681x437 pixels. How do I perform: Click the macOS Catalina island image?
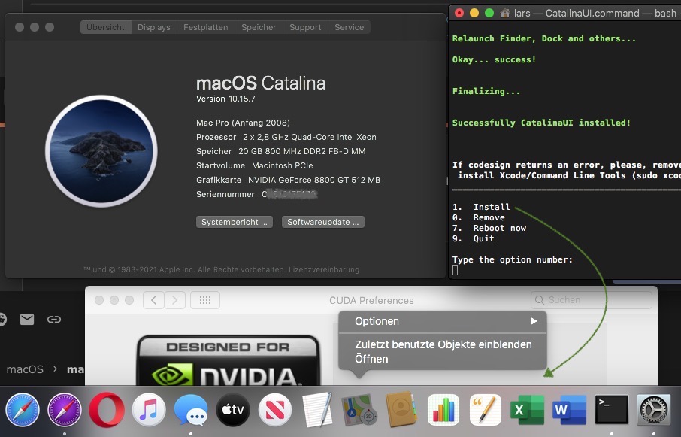coord(101,151)
